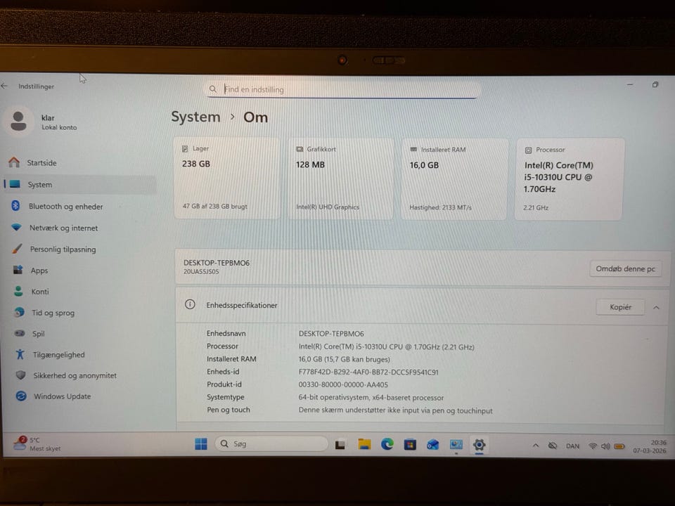Viewport: 675px width, 506px height.
Task: Click the Bluetooth icon in the sidebar
Action: point(15,206)
